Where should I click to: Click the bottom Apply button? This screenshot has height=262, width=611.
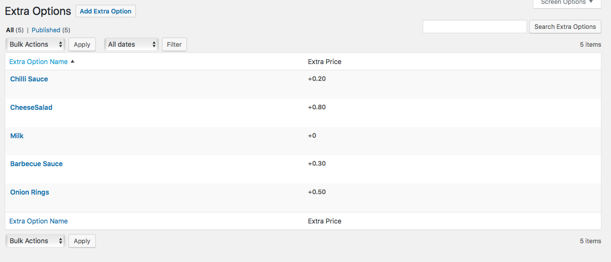pyautogui.click(x=82, y=241)
